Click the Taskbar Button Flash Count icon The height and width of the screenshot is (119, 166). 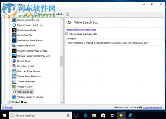tap(14, 76)
